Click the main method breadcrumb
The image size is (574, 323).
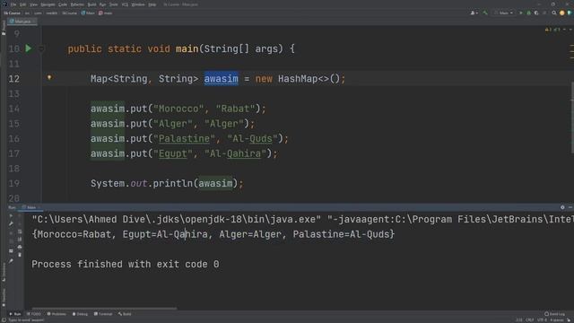(106, 13)
